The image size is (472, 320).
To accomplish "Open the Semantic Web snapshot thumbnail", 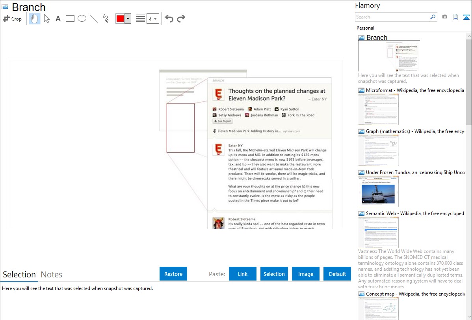I will (x=378, y=232).
